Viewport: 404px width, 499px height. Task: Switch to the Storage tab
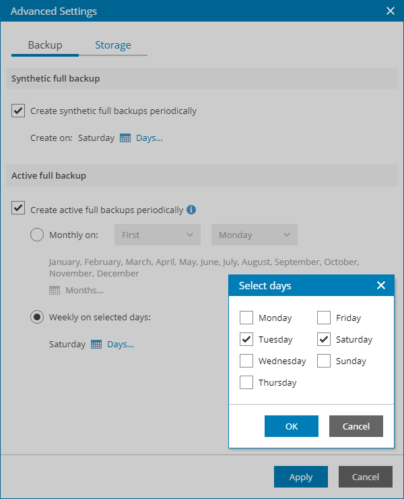(113, 45)
